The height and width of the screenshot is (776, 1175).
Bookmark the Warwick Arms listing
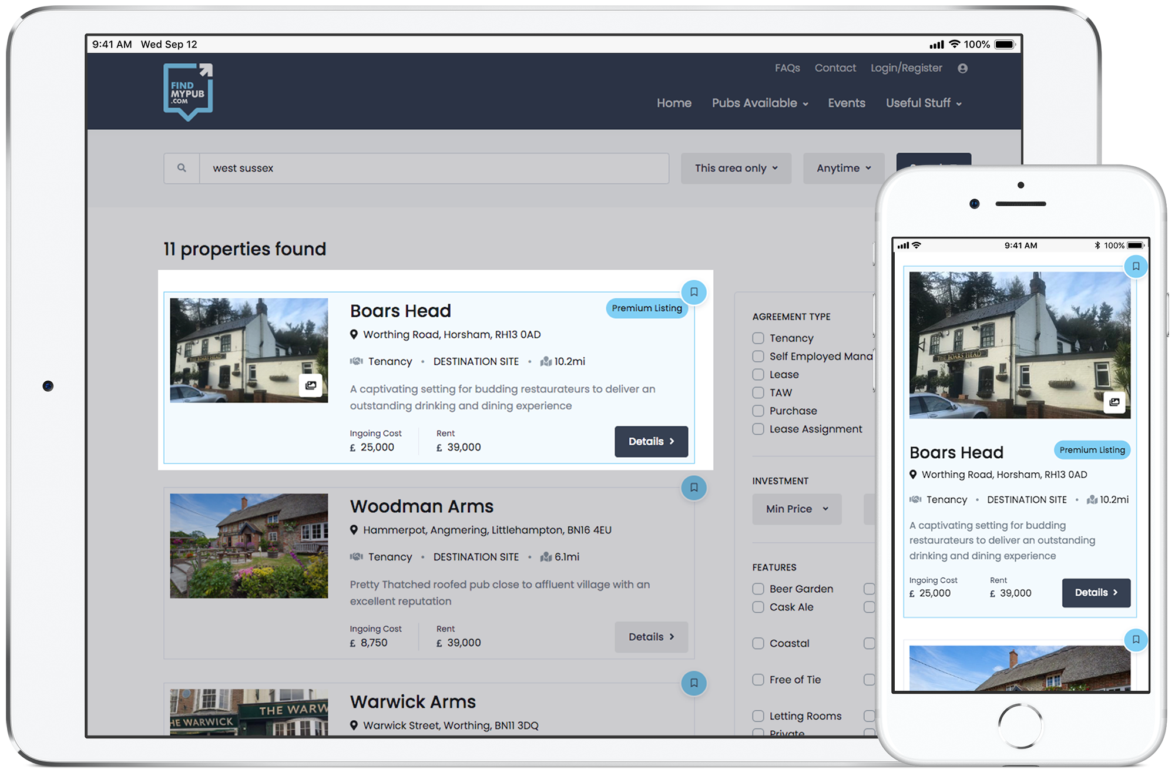[x=694, y=683]
